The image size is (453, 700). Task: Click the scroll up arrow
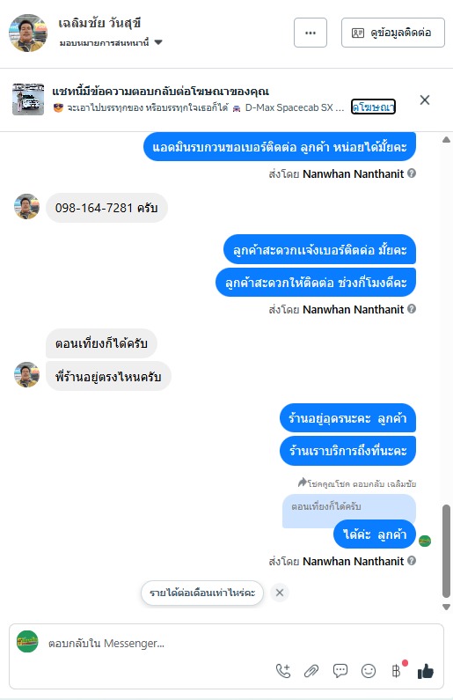(446, 140)
